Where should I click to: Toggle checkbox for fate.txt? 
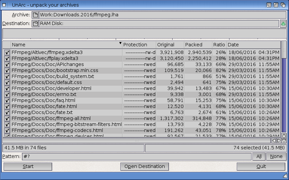(x=7, y=112)
